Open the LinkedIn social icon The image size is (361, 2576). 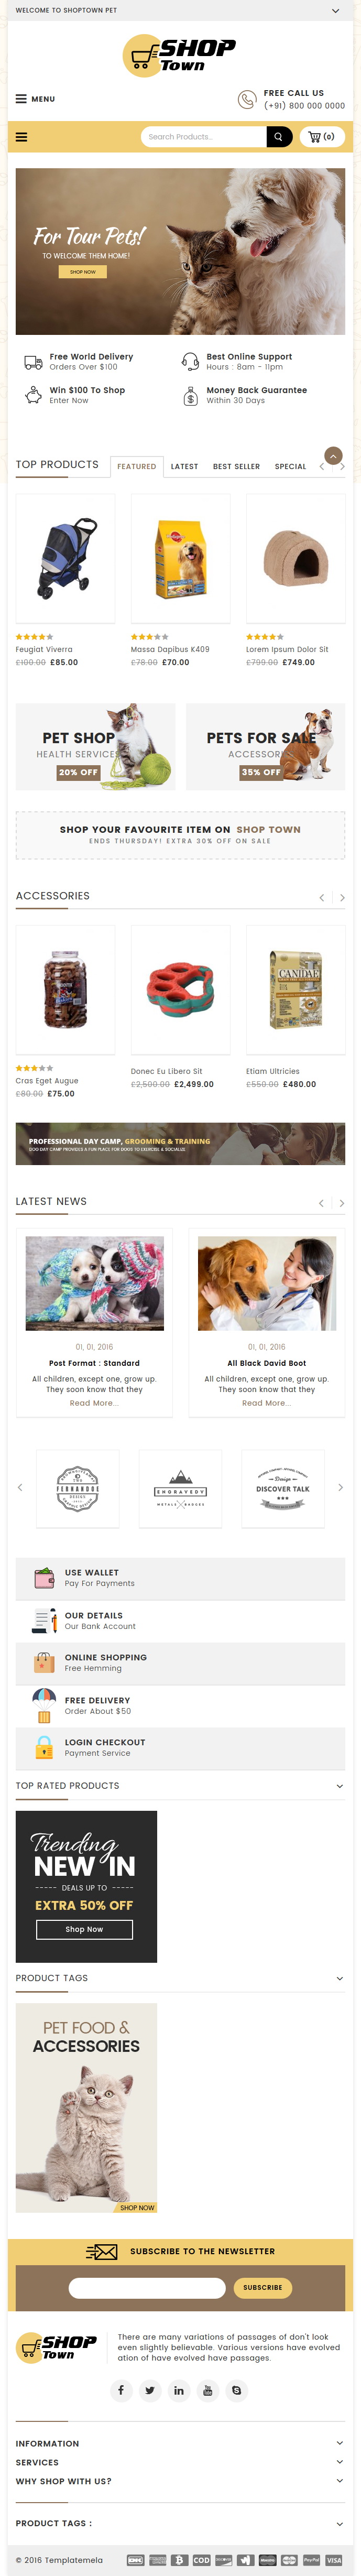(x=179, y=2390)
